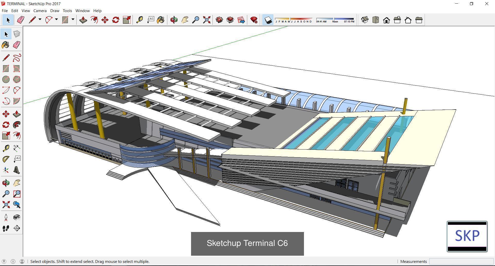Image resolution: width=495 pixels, height=266 pixels.
Task: Select the Dimensions tool
Action: tap(17, 148)
